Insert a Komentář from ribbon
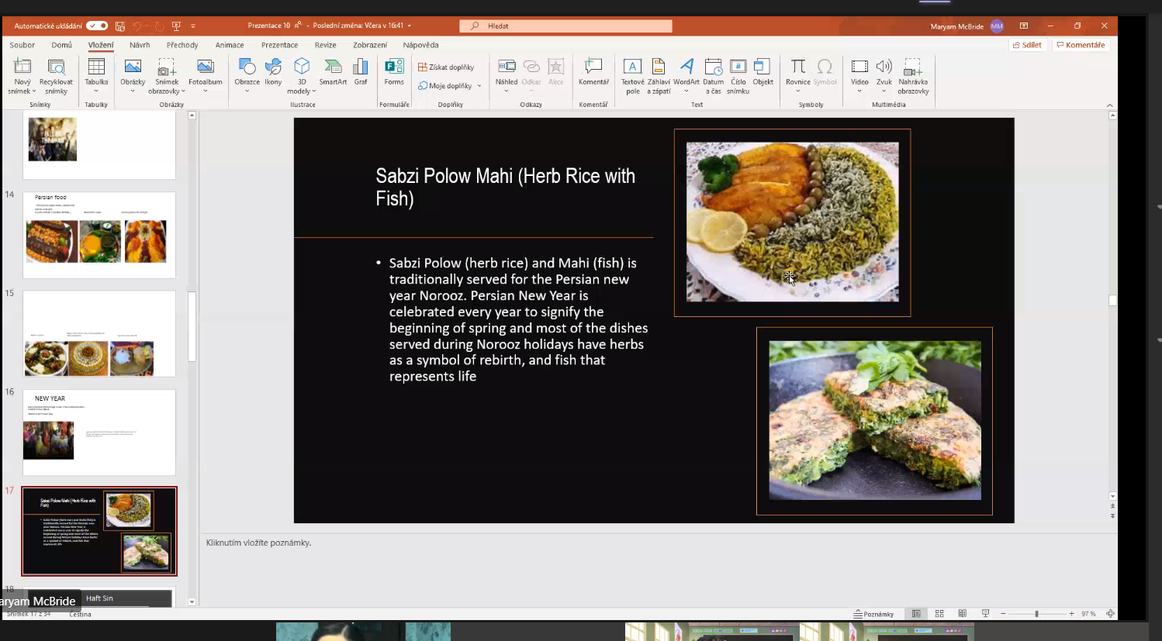This screenshot has height=641, width=1162. (x=593, y=71)
